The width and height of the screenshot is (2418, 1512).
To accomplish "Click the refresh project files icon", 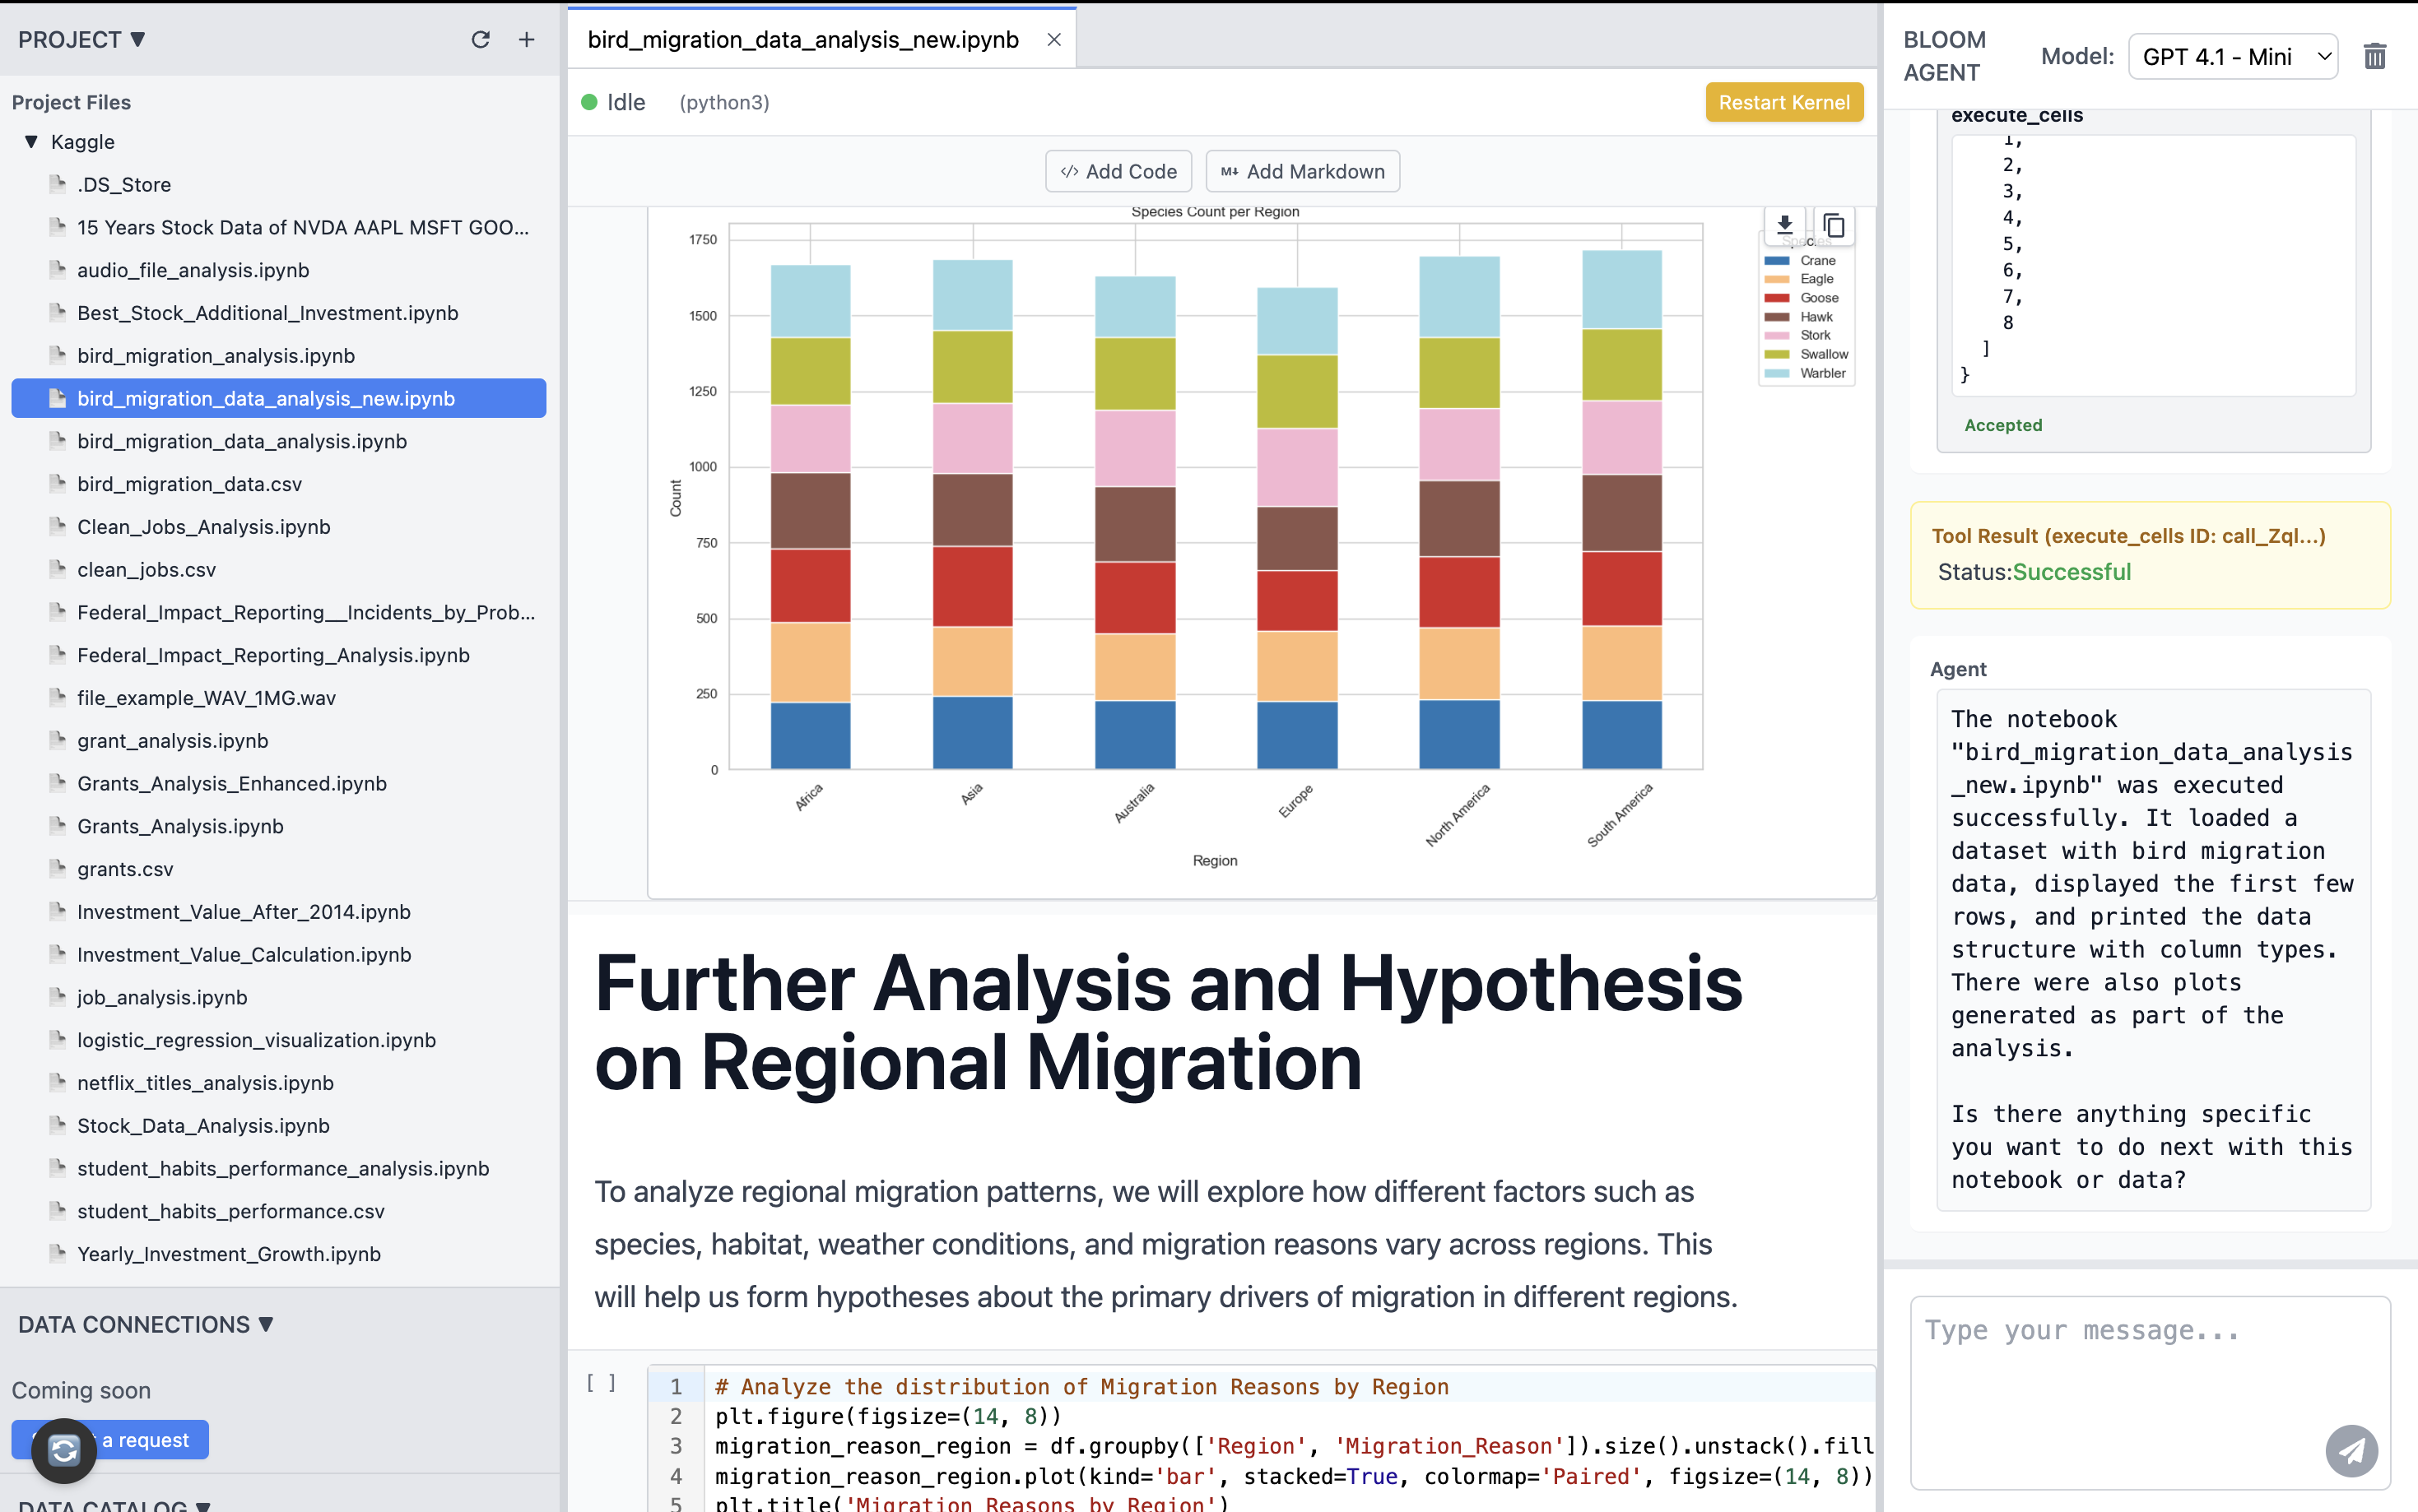I will pos(480,40).
